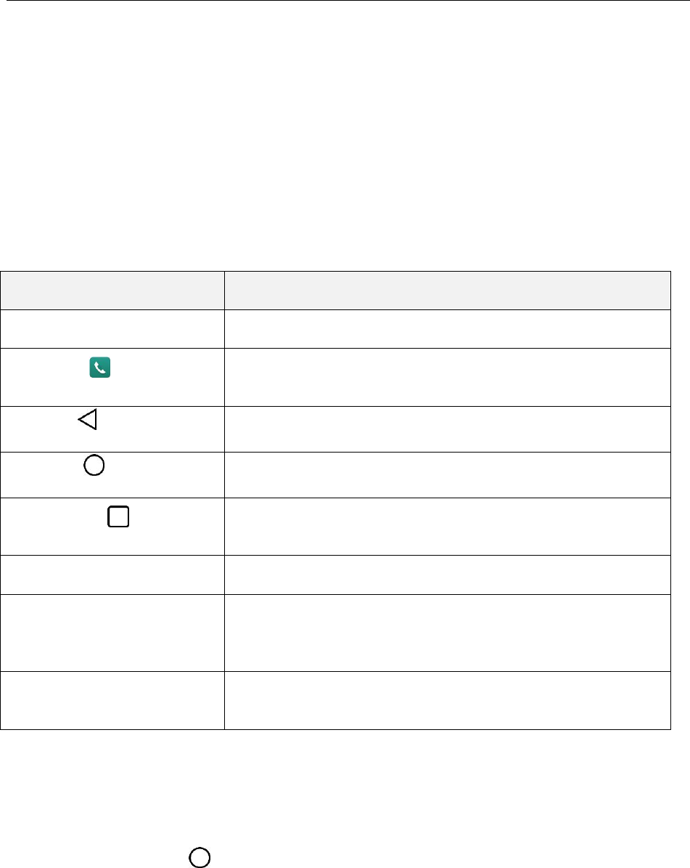The height and width of the screenshot is (868, 690).
Task: Click the wide cell directly below the Overview row
Action: point(446,575)
